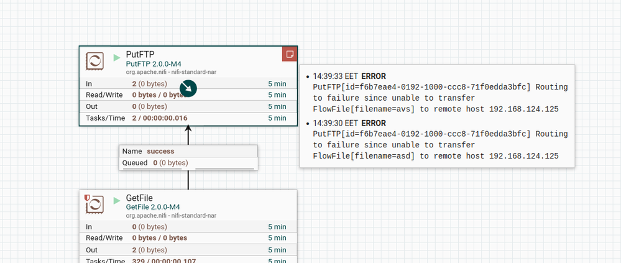The image size is (621, 263).
Task: Click GetFile Out 2 (0 bytes) row
Action: (188, 250)
